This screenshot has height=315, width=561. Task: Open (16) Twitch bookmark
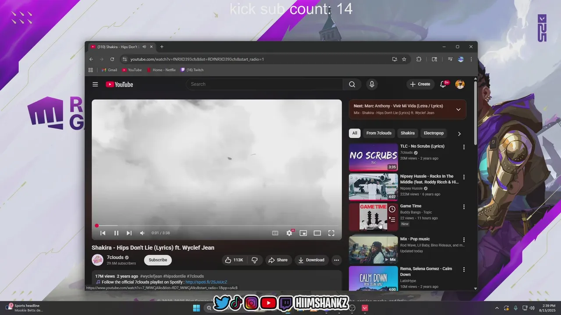[192, 70]
